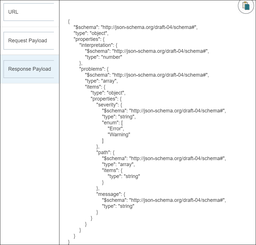Click the "Error" enum value

116,129
